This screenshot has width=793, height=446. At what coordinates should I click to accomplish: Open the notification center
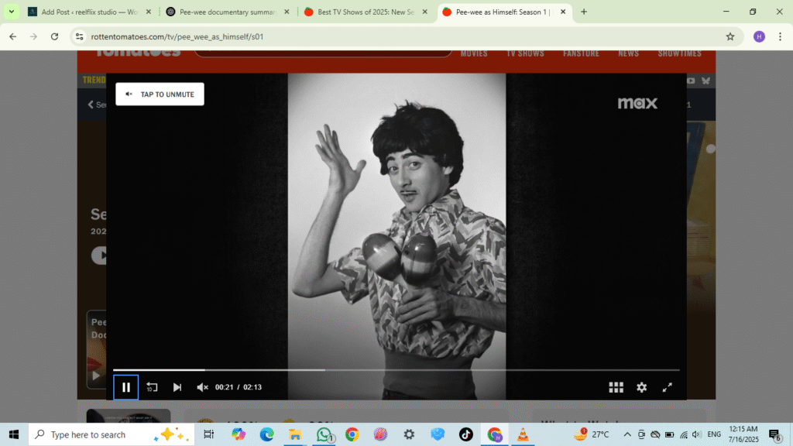pos(774,434)
